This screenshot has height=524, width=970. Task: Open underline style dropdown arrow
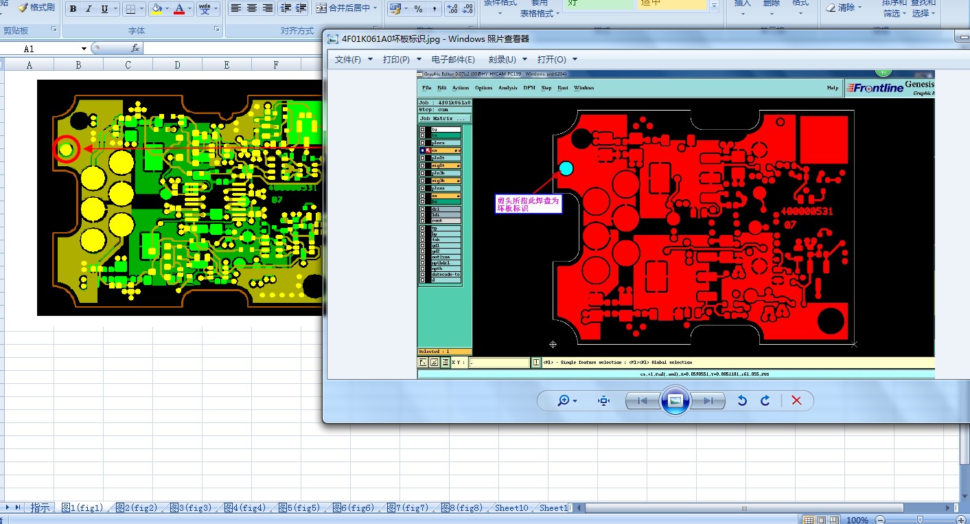[115, 9]
